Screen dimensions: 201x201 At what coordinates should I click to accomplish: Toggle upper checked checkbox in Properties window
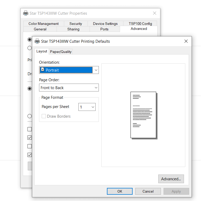click(x=30, y=138)
